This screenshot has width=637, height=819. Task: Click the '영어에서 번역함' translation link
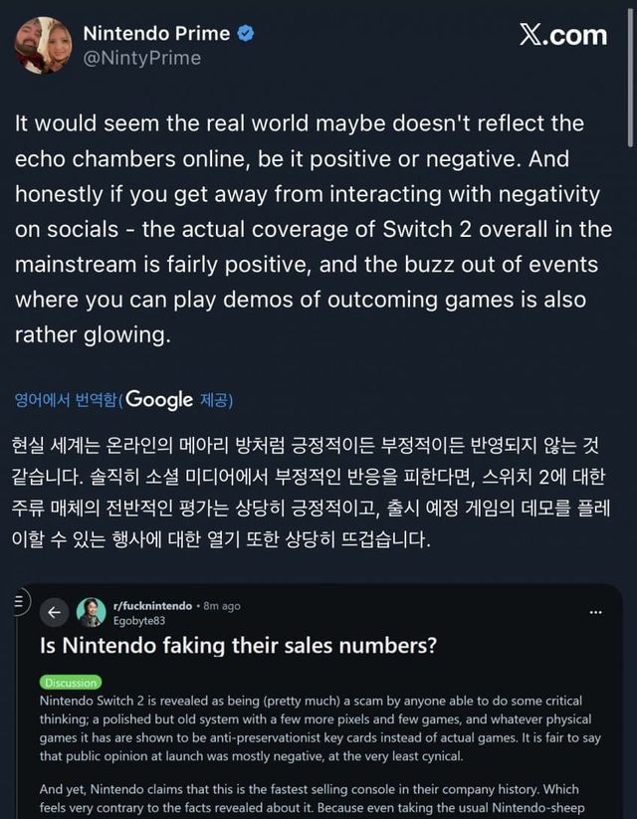coord(66,401)
